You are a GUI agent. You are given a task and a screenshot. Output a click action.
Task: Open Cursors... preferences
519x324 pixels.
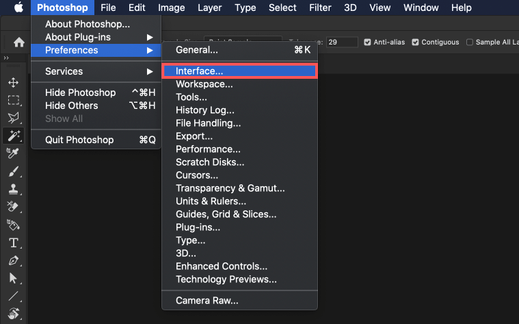coord(239,175)
